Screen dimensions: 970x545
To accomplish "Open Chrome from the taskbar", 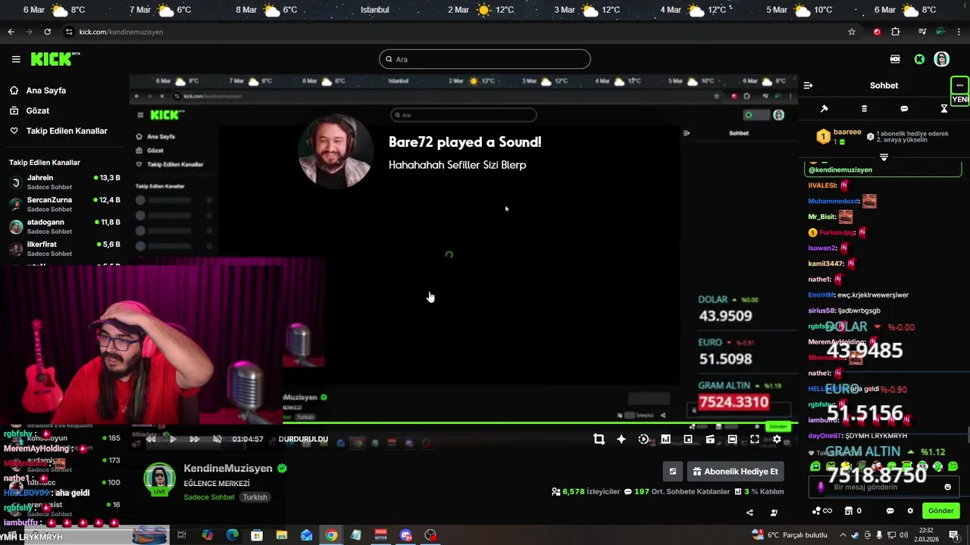I will tap(331, 535).
